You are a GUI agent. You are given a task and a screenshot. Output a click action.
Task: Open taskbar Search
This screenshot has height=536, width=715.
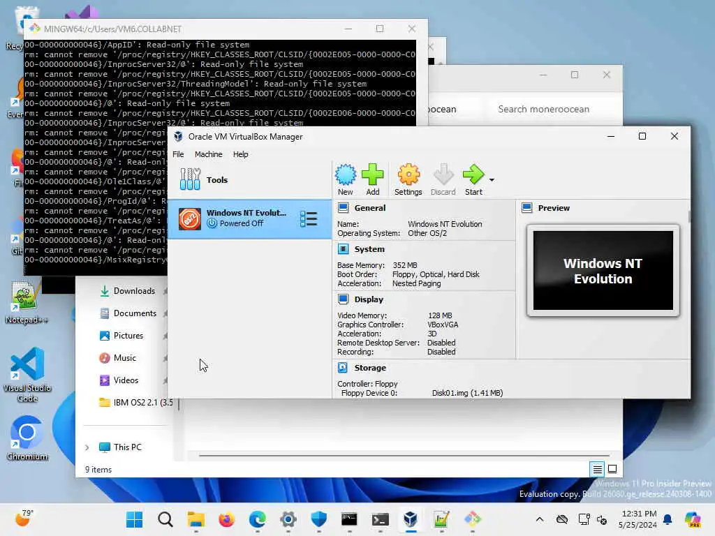click(x=165, y=519)
